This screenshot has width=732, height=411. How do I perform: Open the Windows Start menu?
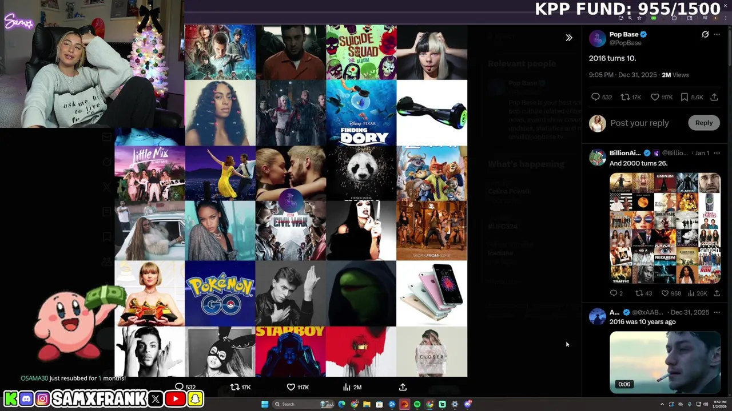265,404
